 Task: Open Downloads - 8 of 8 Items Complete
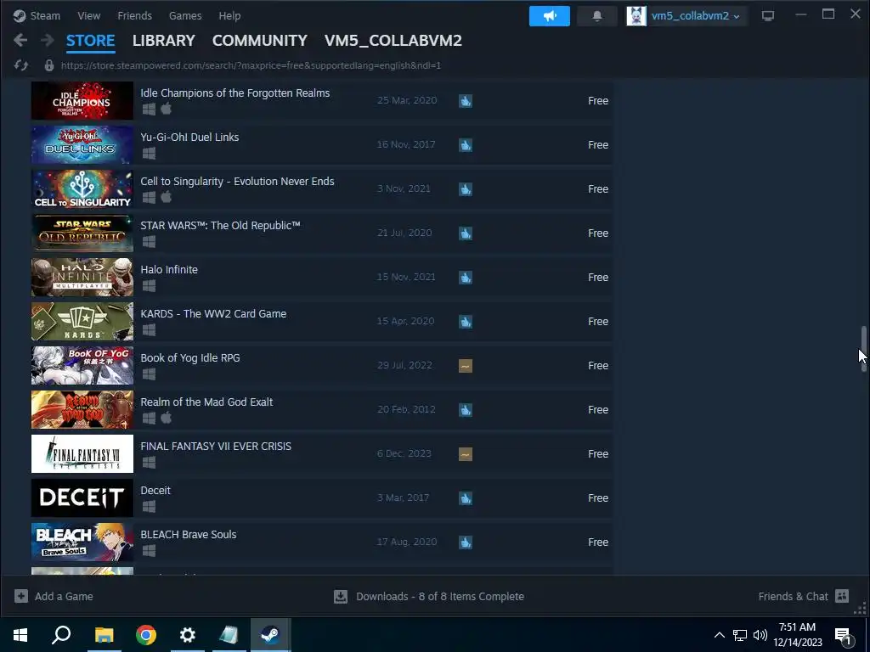coord(429,597)
